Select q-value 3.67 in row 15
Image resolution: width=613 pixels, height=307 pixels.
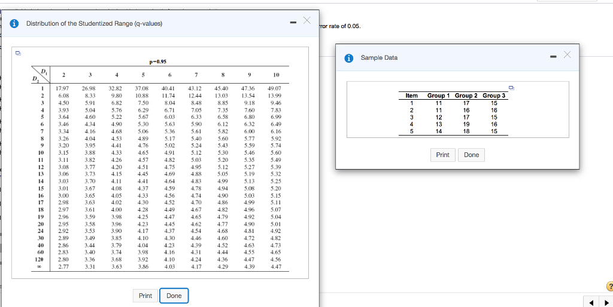coord(90,188)
